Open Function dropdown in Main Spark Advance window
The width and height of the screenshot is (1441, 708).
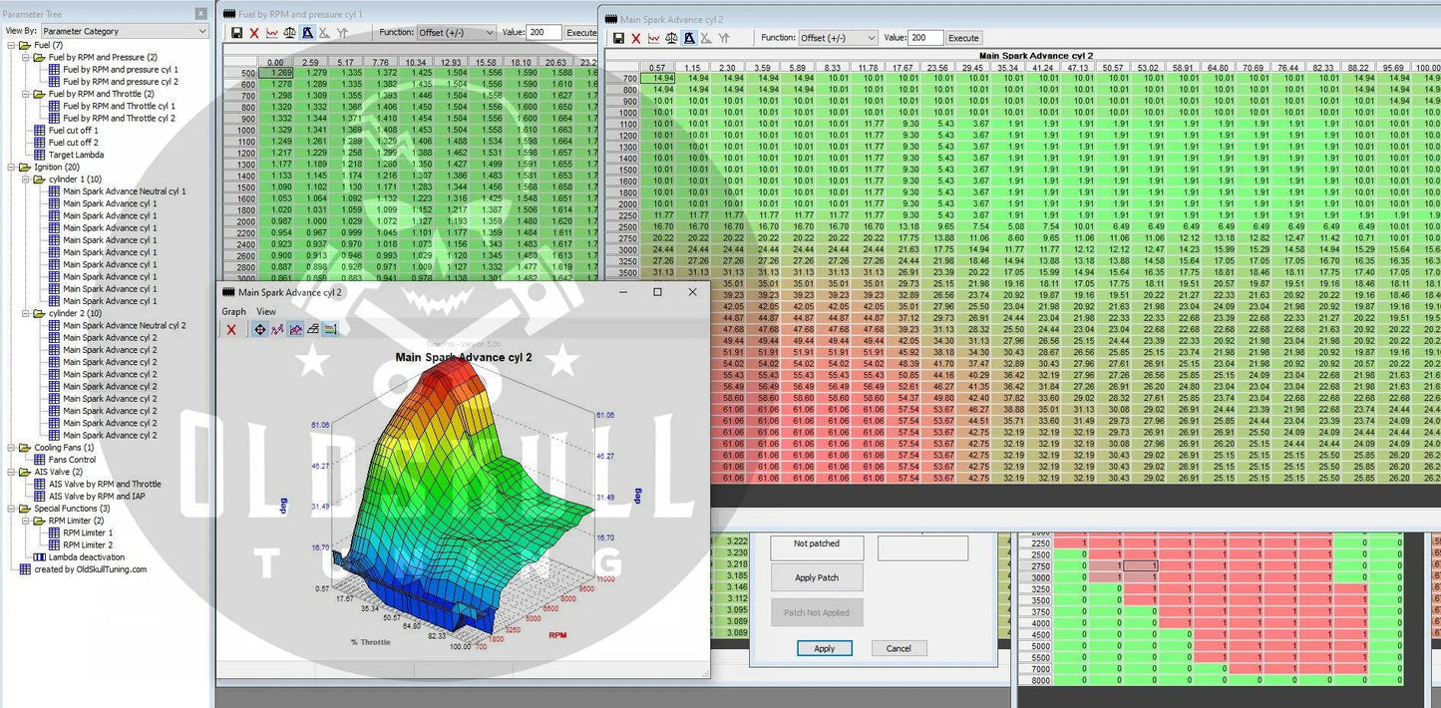[838, 38]
